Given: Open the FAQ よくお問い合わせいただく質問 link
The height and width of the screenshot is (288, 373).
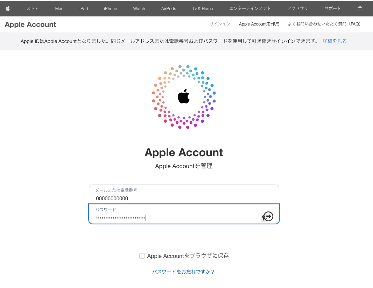Looking at the screenshot, I should (x=324, y=24).
